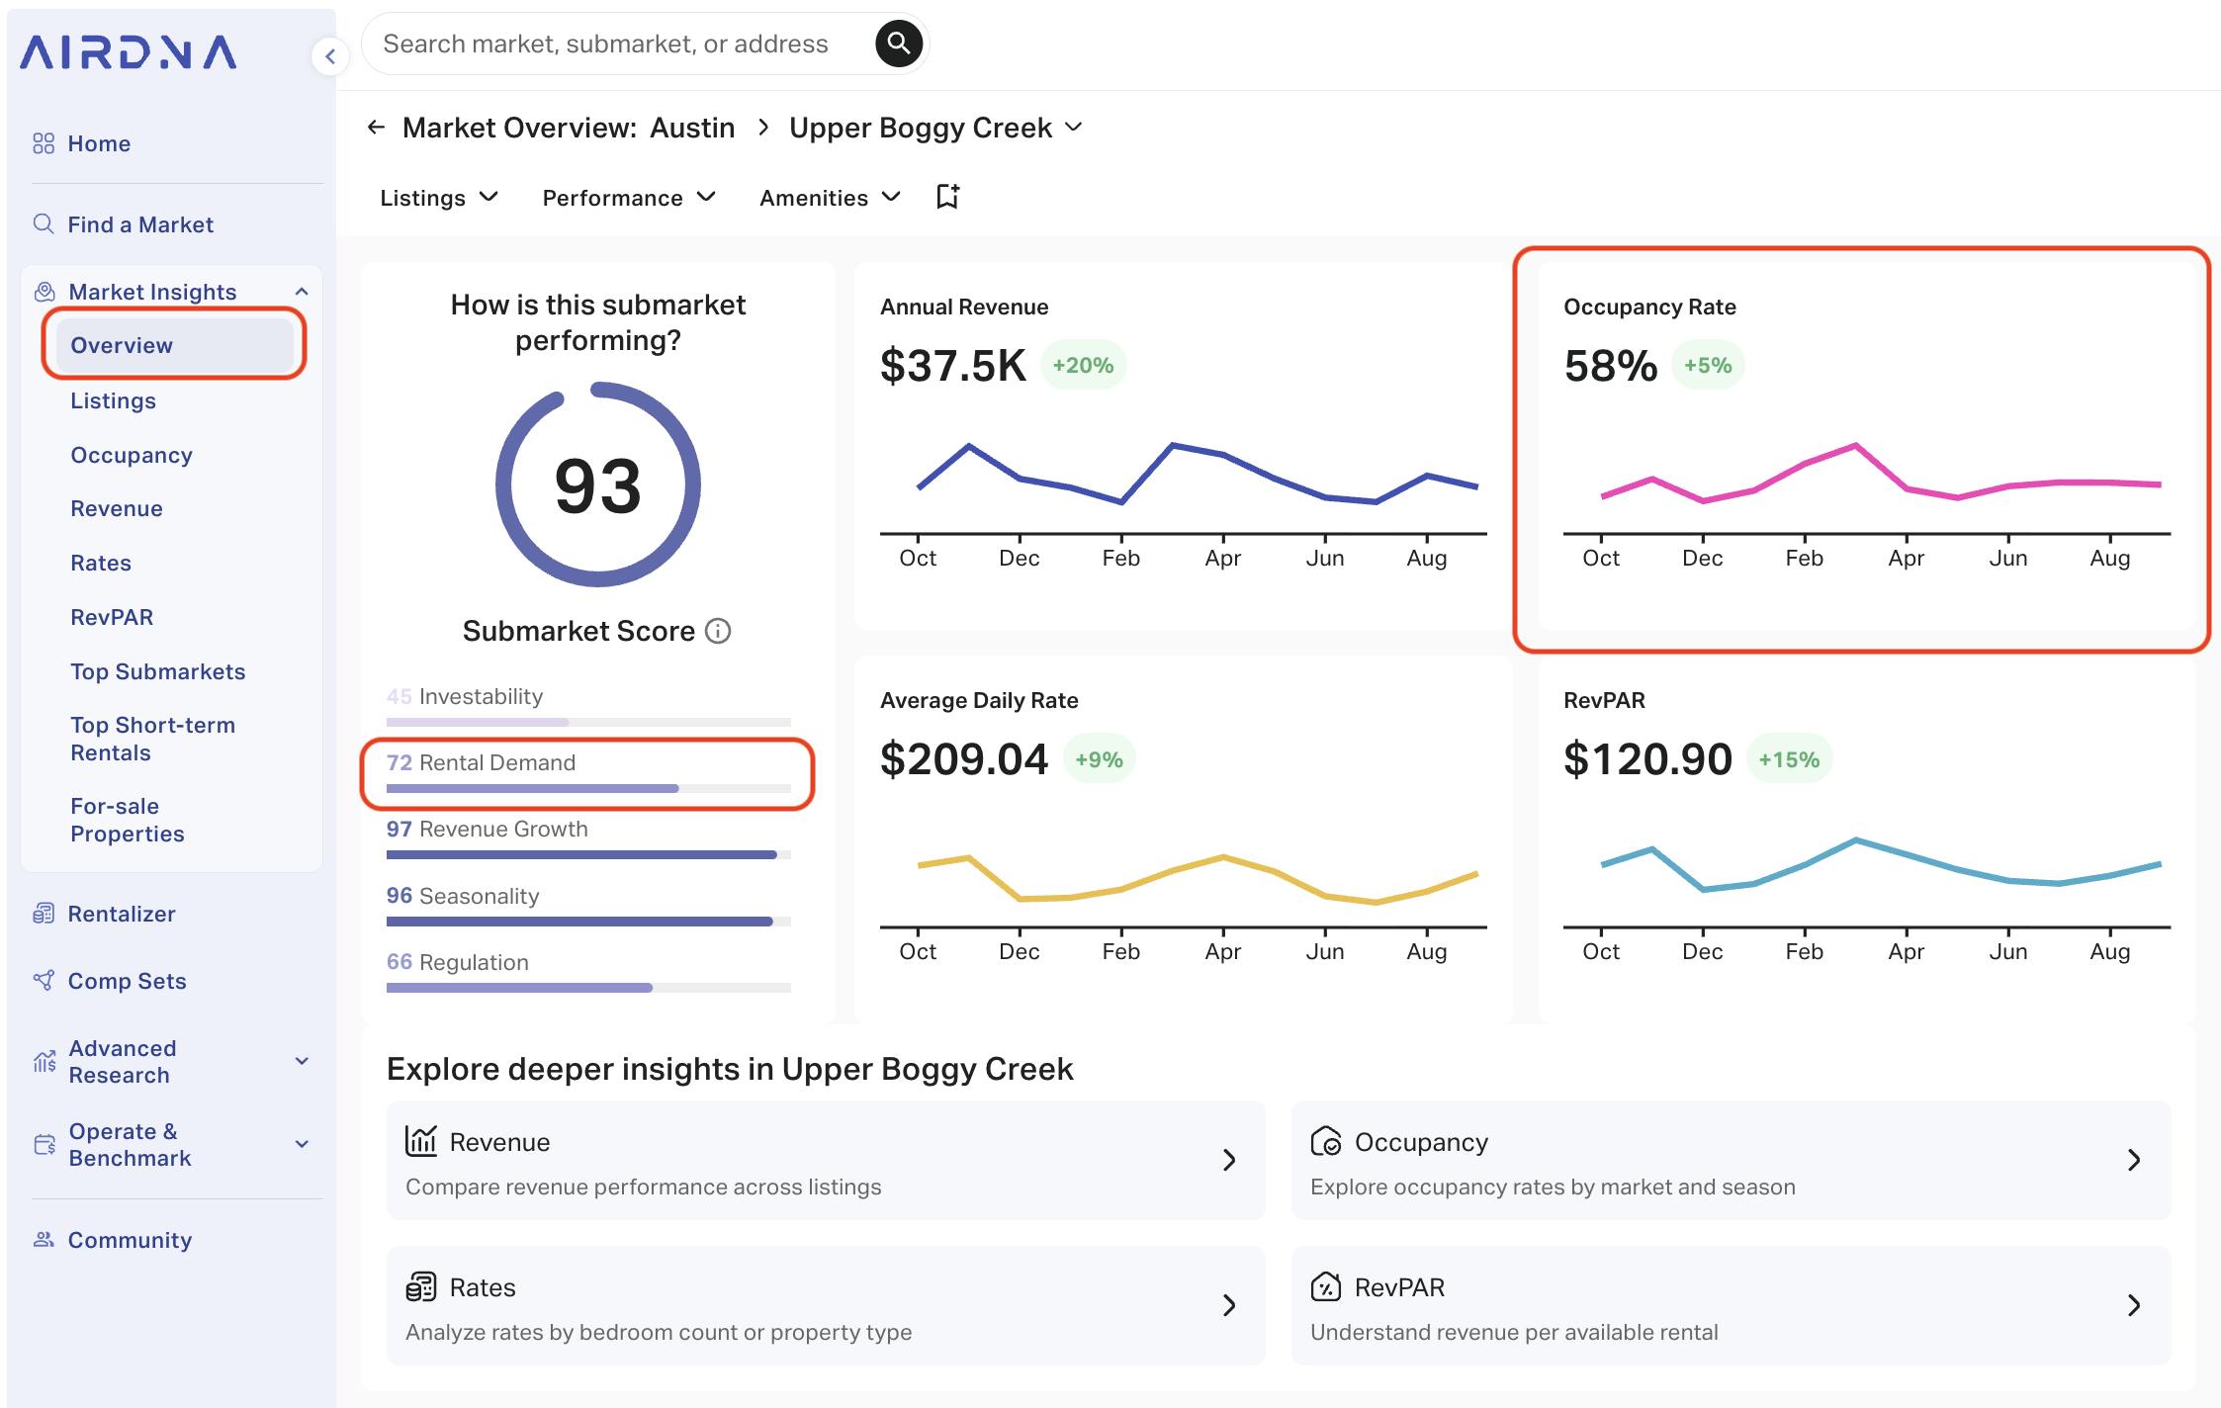
Task: Click the info icon beside Submarket Score
Action: click(719, 631)
